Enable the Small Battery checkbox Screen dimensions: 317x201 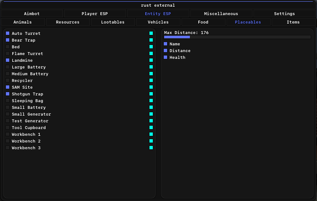tap(8, 108)
